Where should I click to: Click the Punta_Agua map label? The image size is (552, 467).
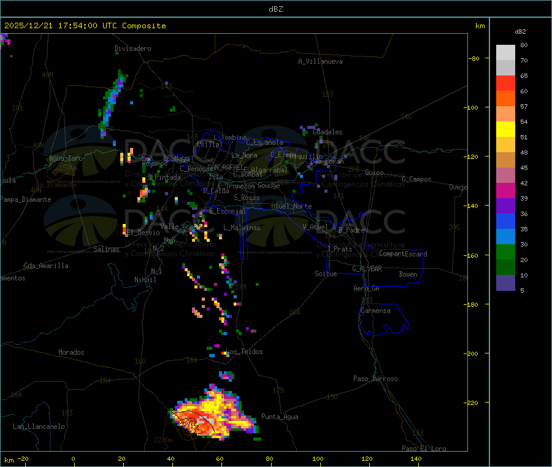tap(280, 417)
